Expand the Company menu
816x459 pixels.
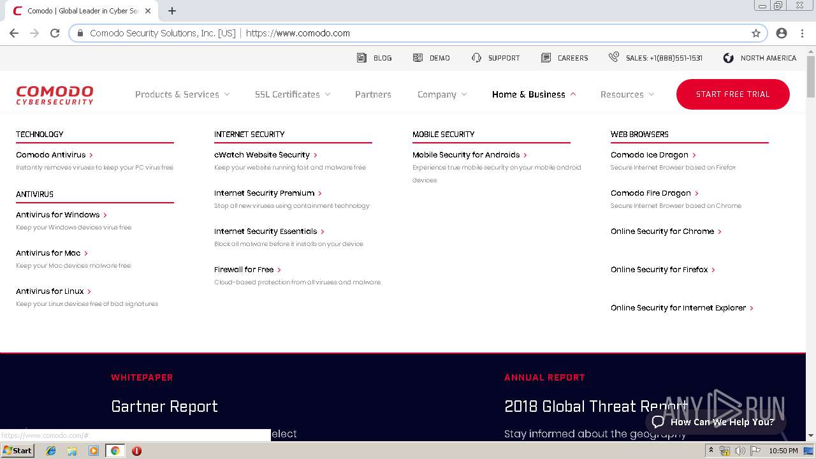pyautogui.click(x=442, y=94)
